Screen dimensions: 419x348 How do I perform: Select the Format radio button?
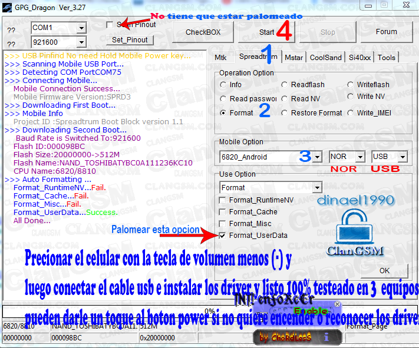point(223,112)
